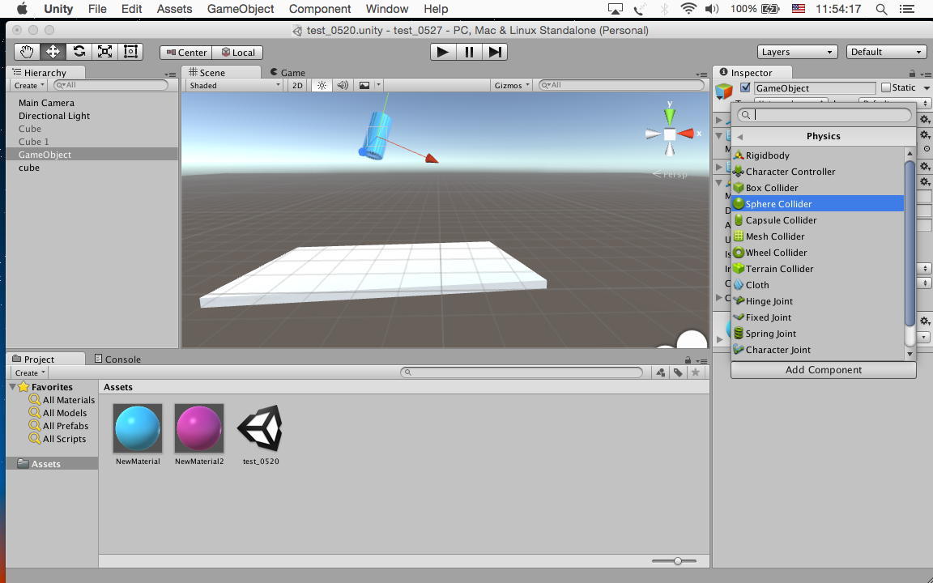Open macOS Spotlight search

[x=882, y=9]
